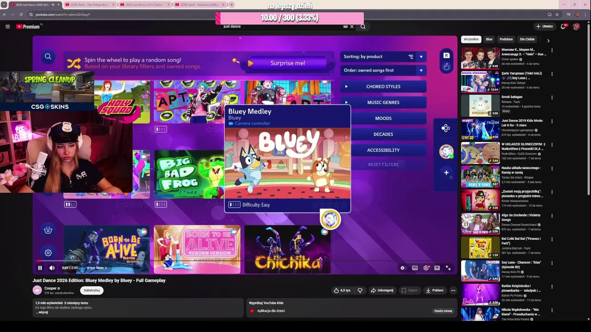Expand description with '...więcej'
This screenshot has width=591, height=332.
tap(42, 312)
